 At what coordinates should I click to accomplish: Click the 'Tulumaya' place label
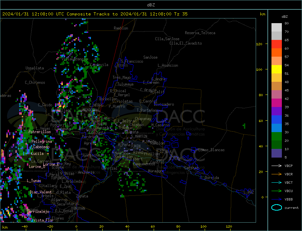tap(125, 84)
